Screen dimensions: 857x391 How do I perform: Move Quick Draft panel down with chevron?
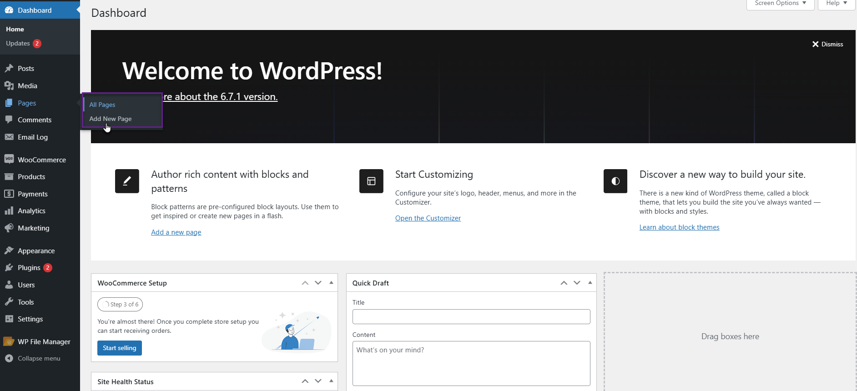click(x=577, y=283)
